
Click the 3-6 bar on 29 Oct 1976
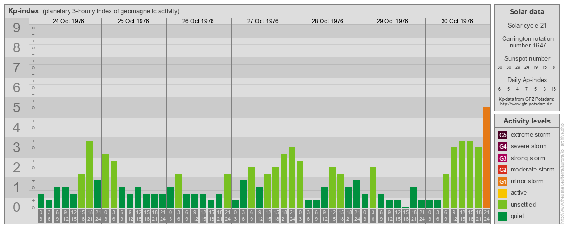click(373, 188)
